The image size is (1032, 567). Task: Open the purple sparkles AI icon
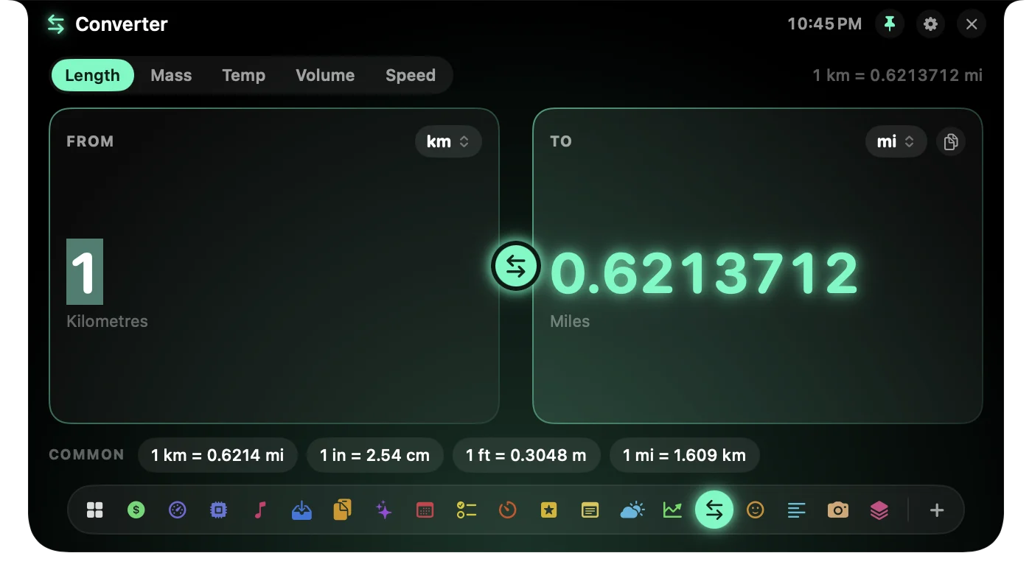[x=383, y=510]
